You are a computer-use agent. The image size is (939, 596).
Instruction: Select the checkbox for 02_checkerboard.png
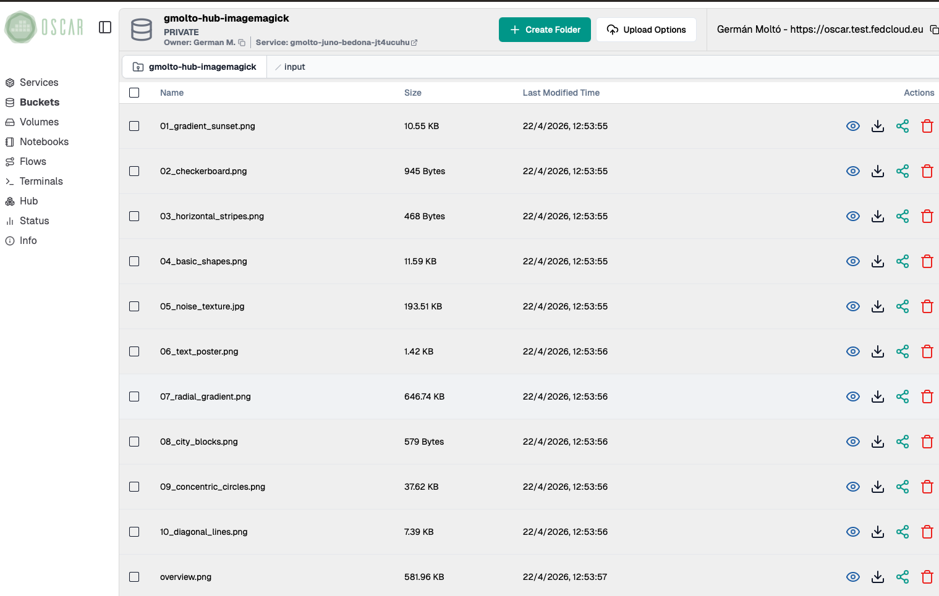click(134, 171)
